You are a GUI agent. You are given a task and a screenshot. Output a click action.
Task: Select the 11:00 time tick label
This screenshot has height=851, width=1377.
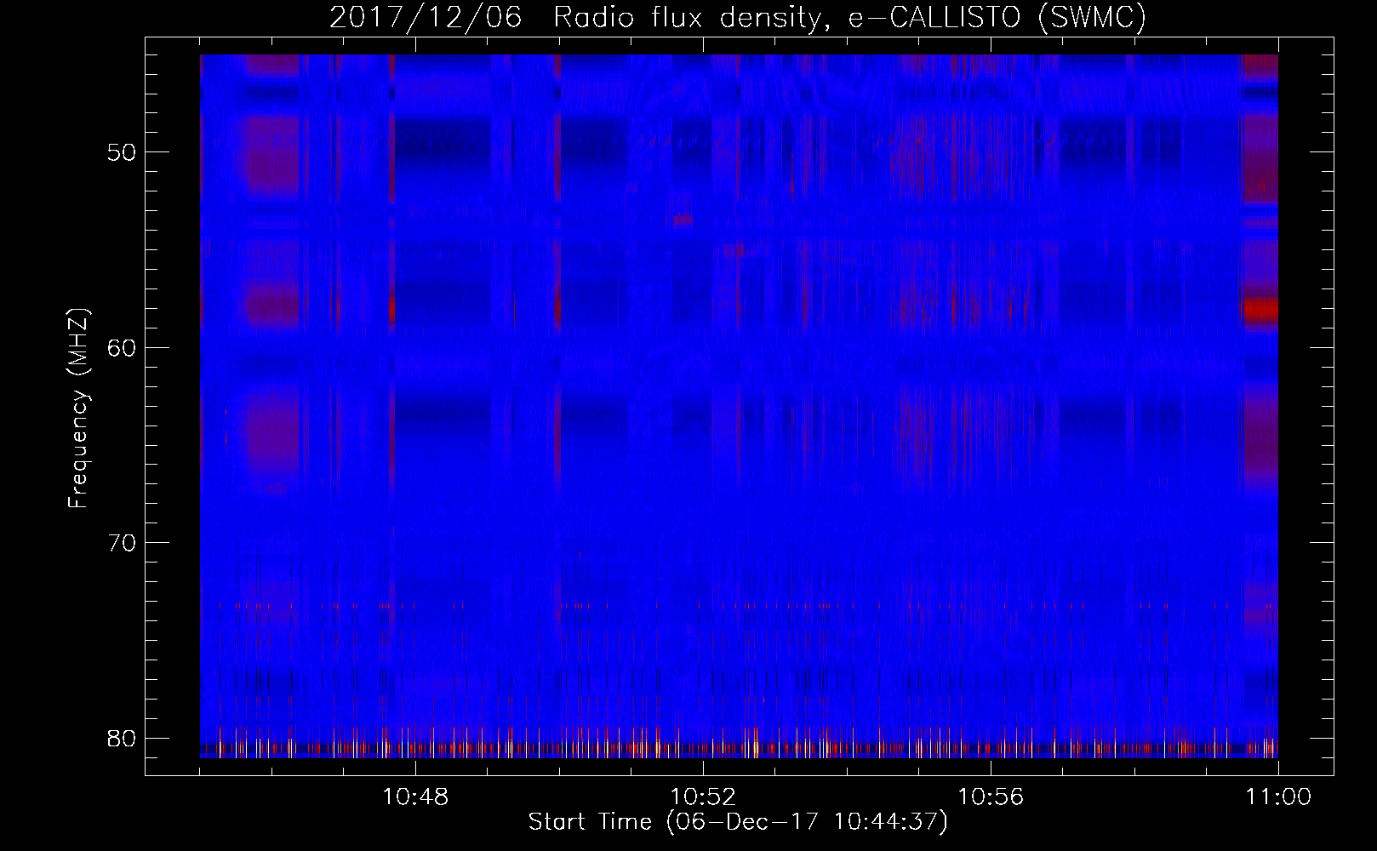click(x=1278, y=797)
